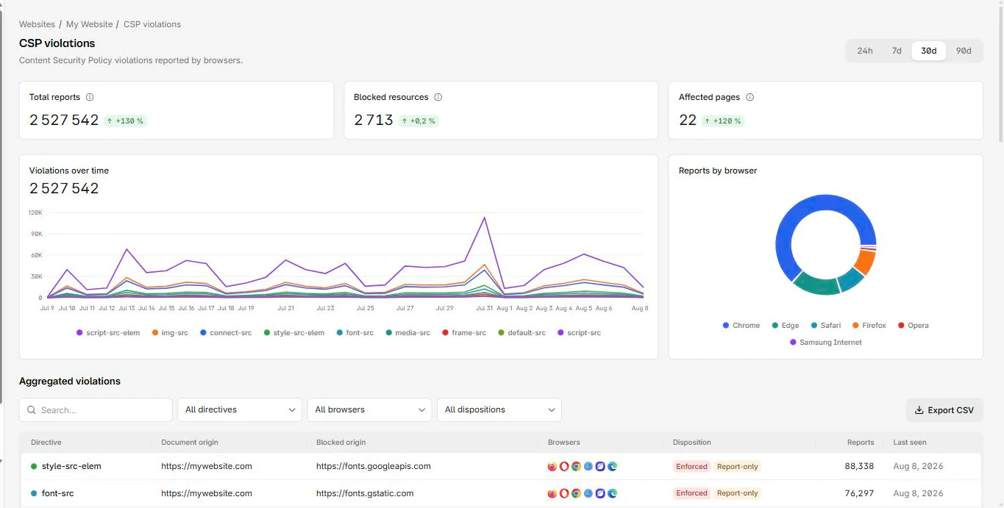This screenshot has width=1004, height=508.
Task: Toggle style-src-elem series in chart legend
Action: [x=293, y=333]
